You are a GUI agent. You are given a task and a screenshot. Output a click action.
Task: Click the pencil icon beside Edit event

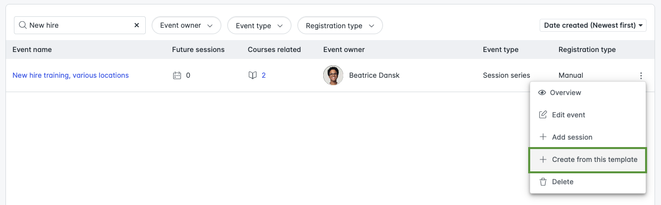pos(543,115)
